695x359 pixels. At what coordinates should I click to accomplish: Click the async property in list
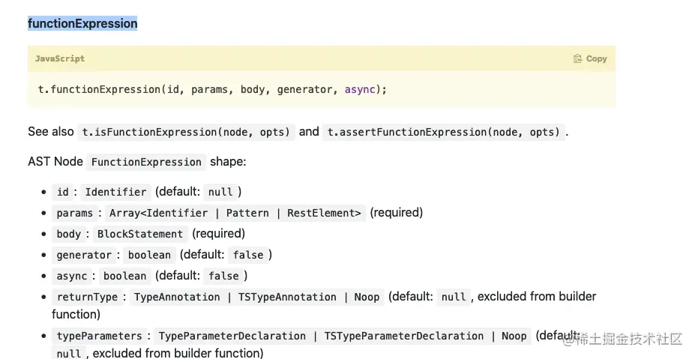[x=71, y=276]
